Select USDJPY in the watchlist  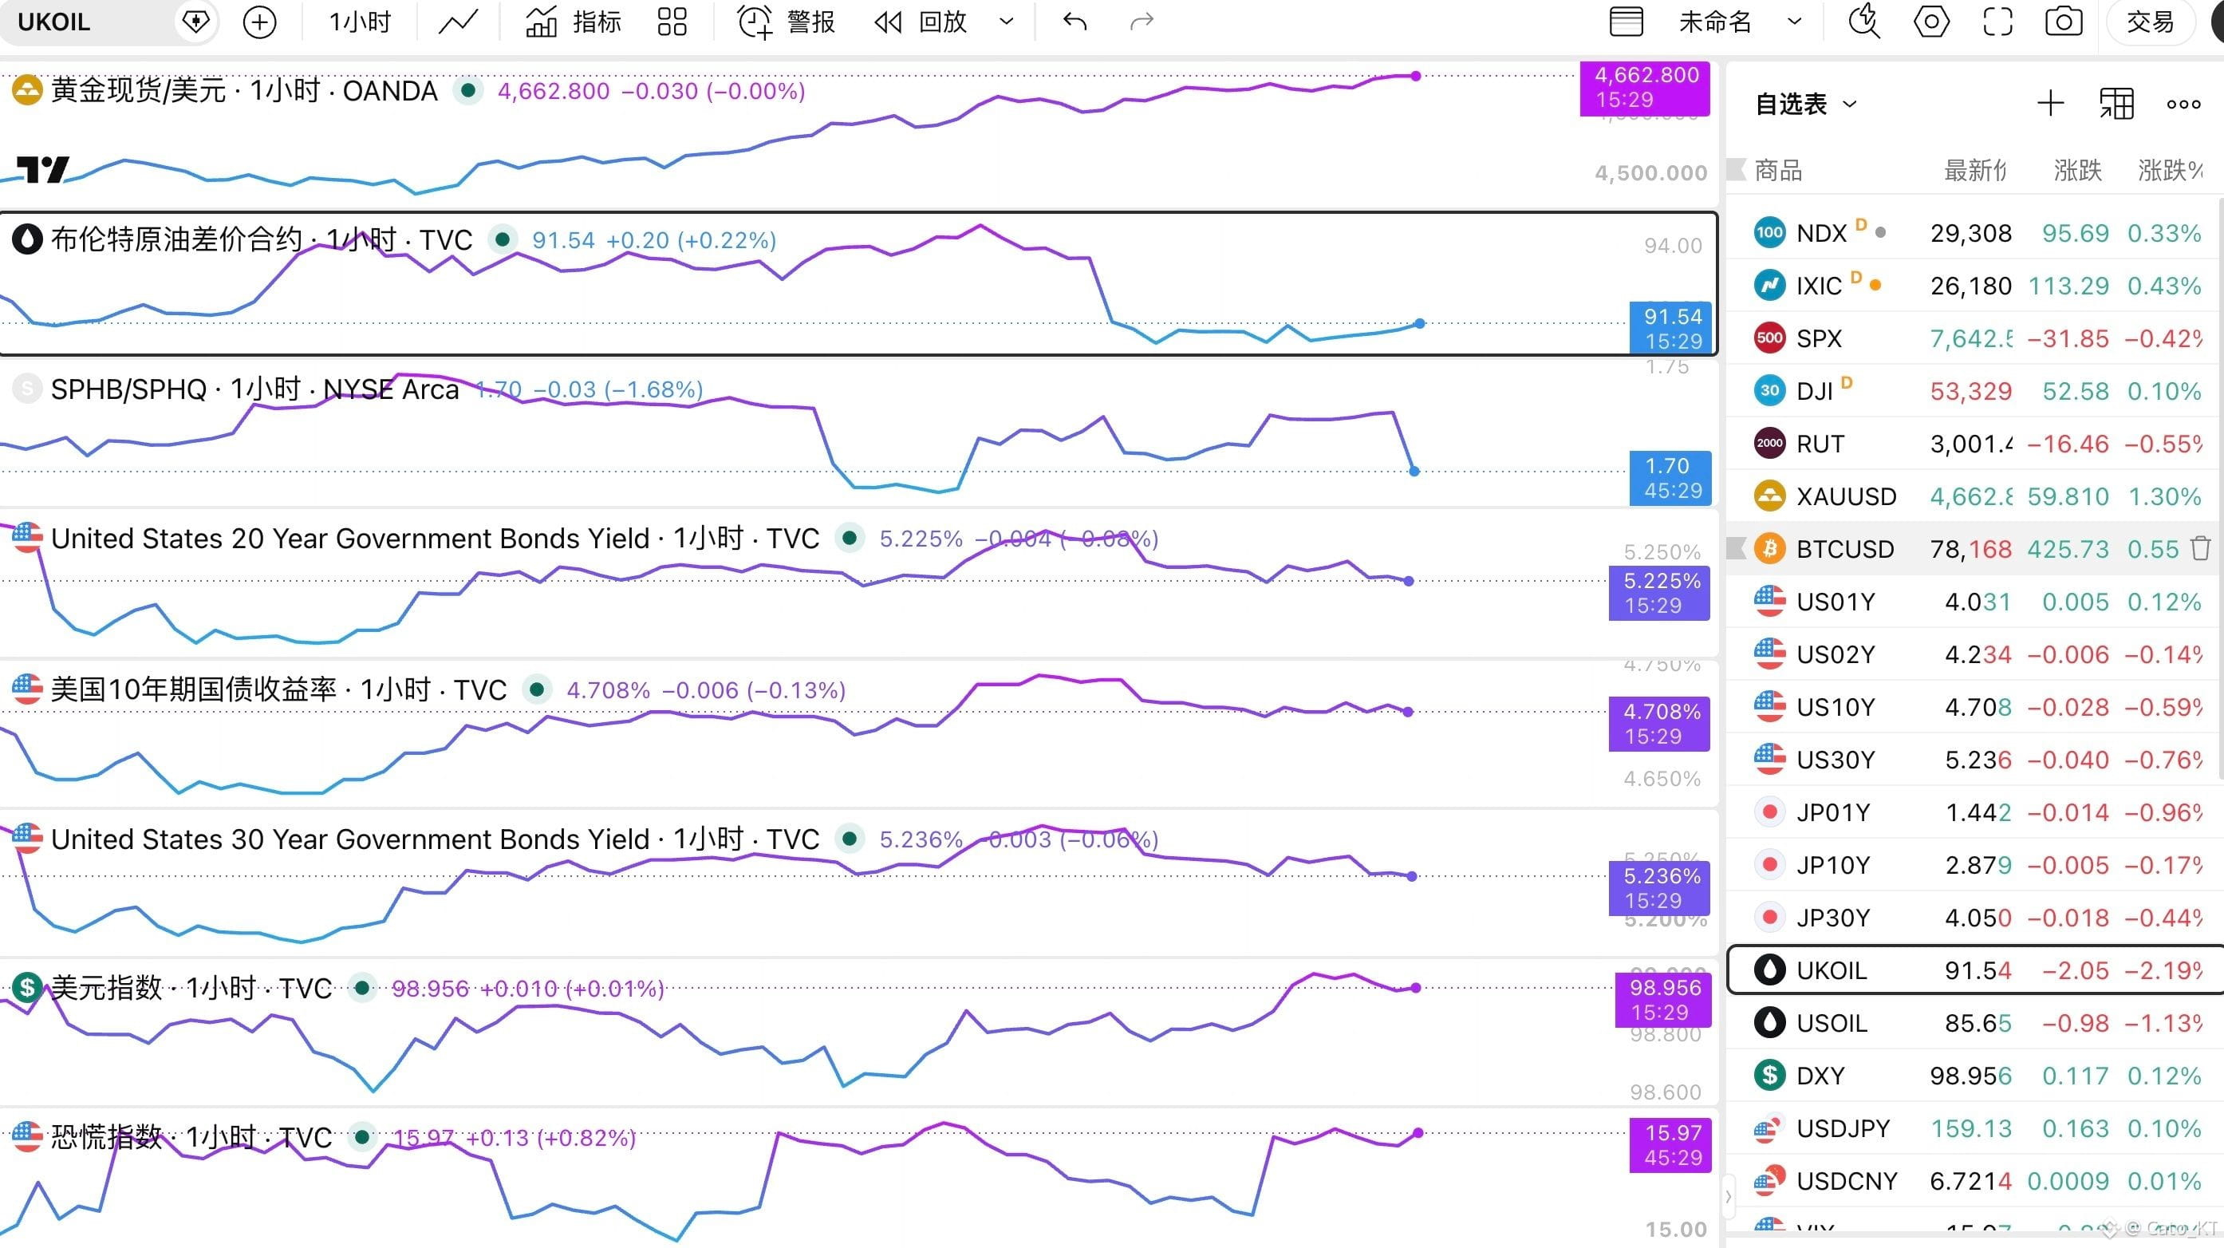tap(1974, 1129)
